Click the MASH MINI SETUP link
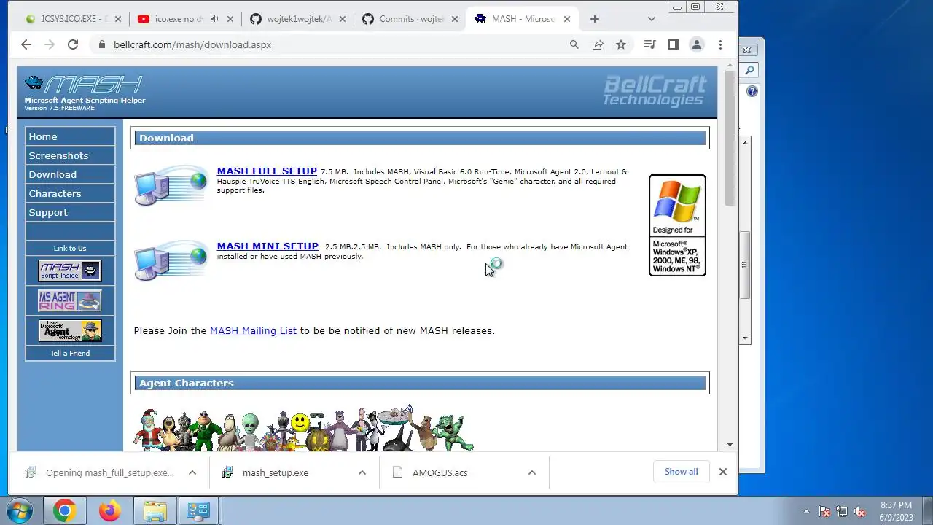The image size is (933, 525). (x=268, y=246)
